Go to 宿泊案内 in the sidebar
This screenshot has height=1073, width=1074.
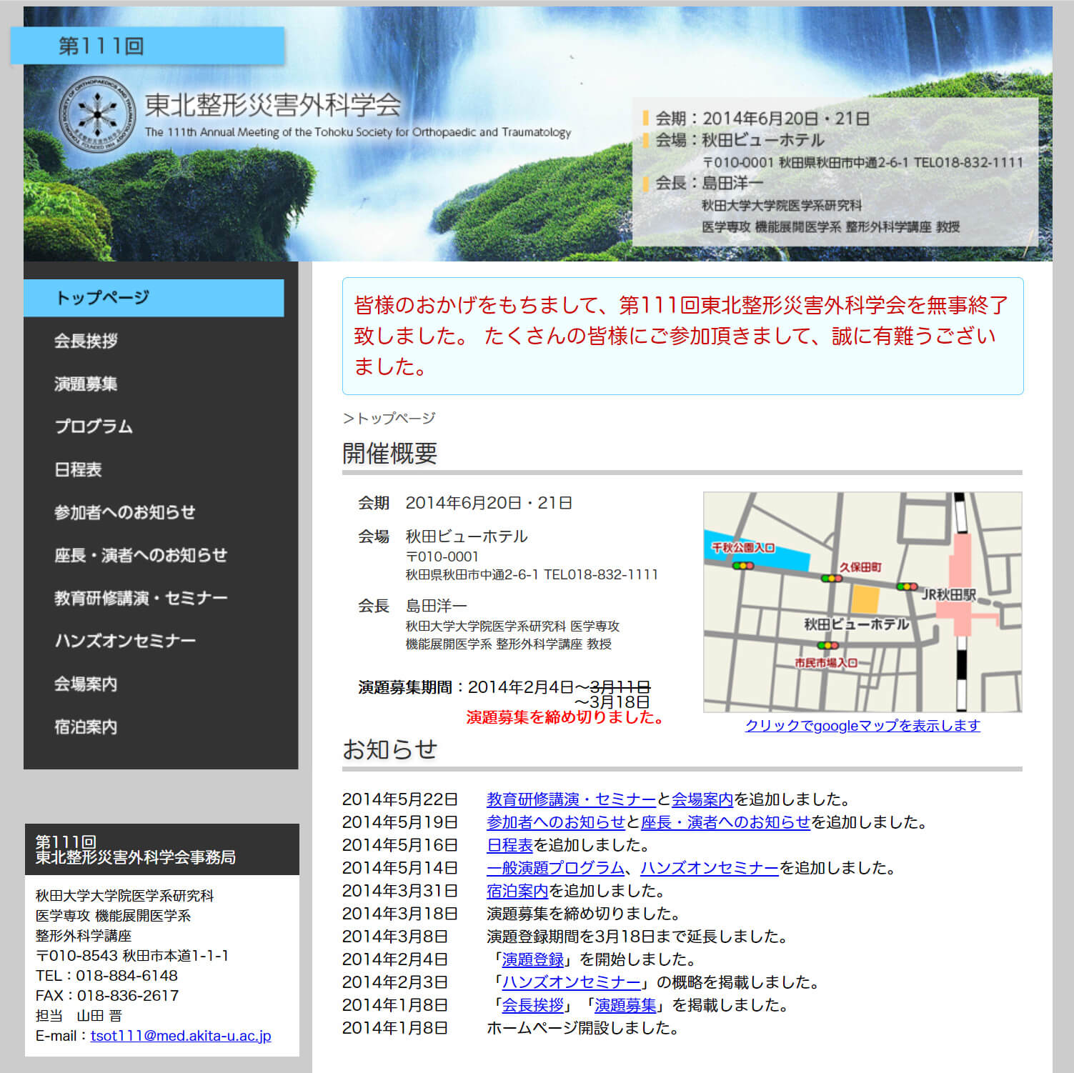tap(86, 727)
